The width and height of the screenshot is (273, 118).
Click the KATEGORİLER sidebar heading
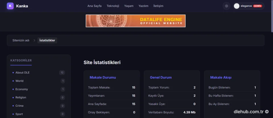coord(21,60)
